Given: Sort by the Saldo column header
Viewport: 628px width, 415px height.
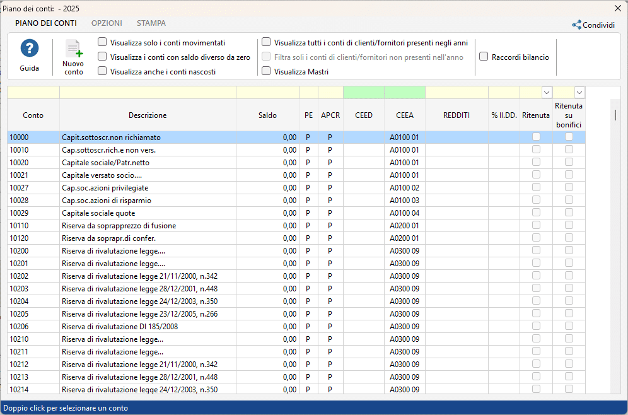Looking at the screenshot, I should pyautogui.click(x=267, y=115).
